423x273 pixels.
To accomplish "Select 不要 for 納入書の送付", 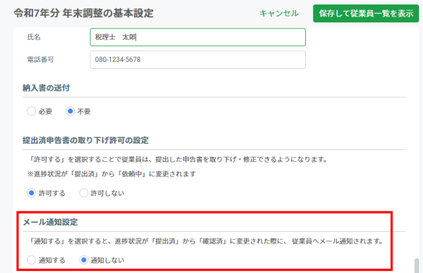I will point(70,112).
